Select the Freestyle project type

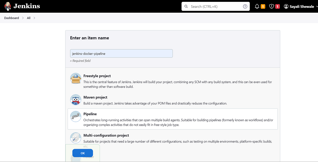[97, 76]
